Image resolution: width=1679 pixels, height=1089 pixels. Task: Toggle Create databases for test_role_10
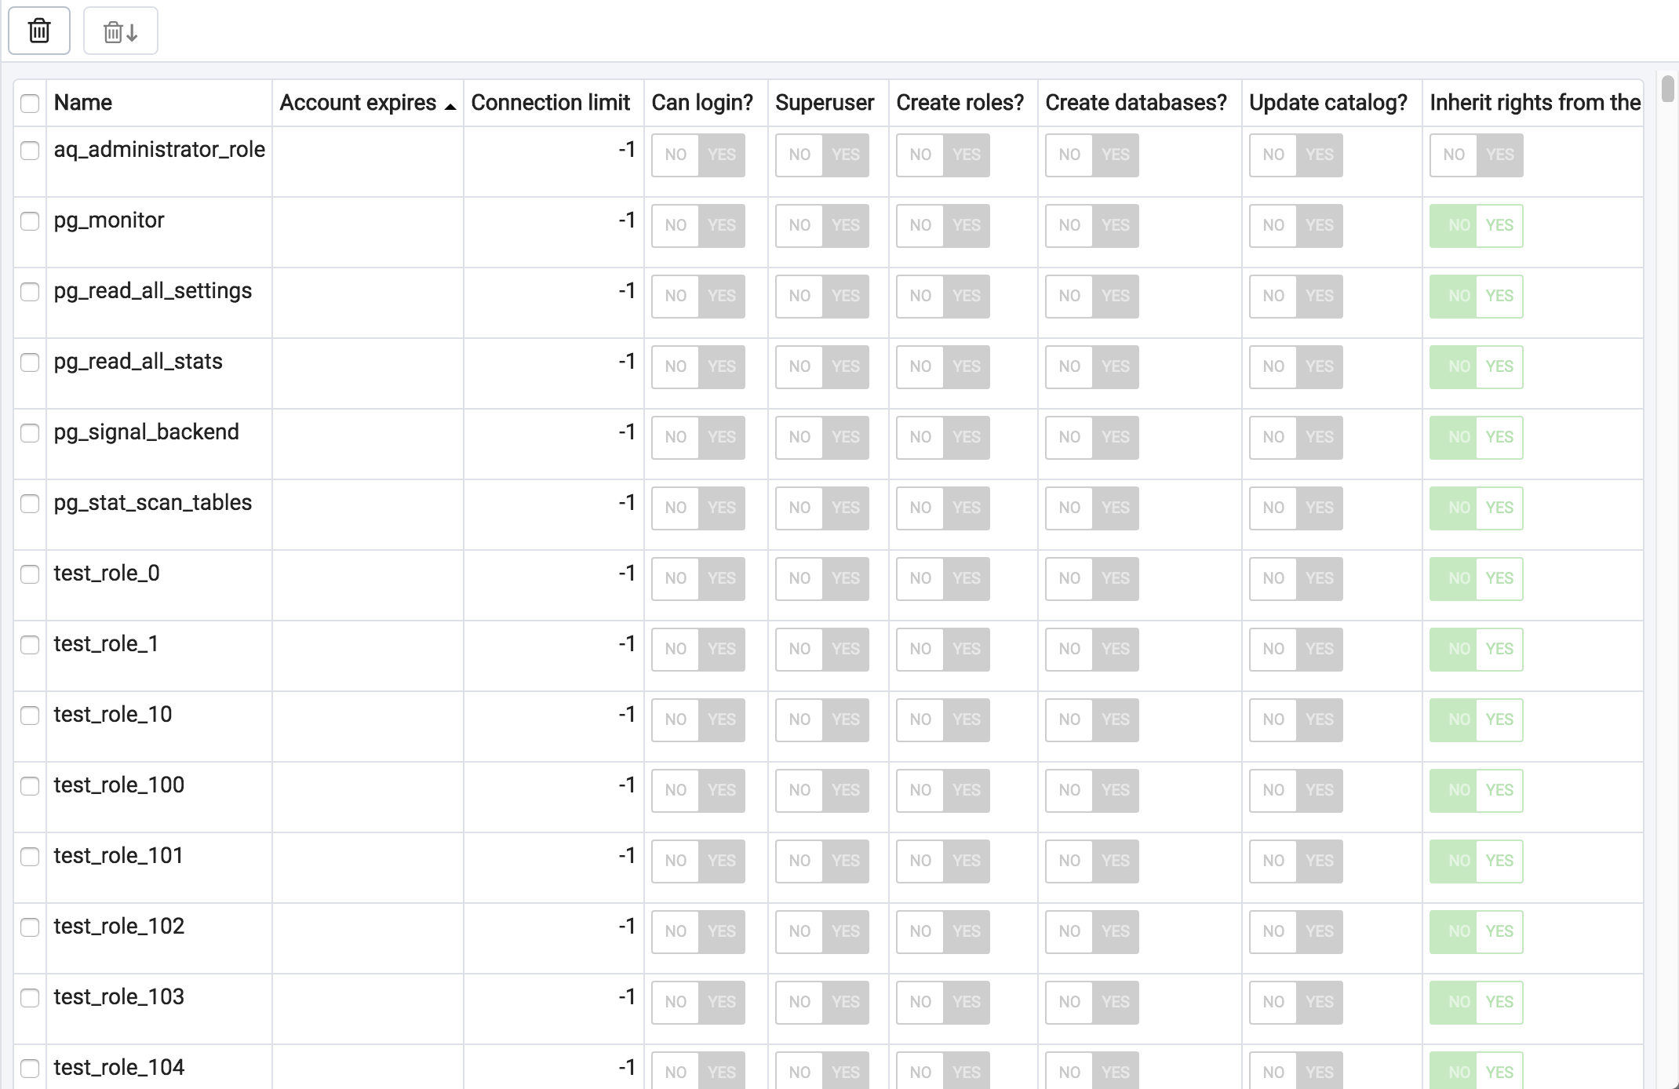click(1091, 719)
